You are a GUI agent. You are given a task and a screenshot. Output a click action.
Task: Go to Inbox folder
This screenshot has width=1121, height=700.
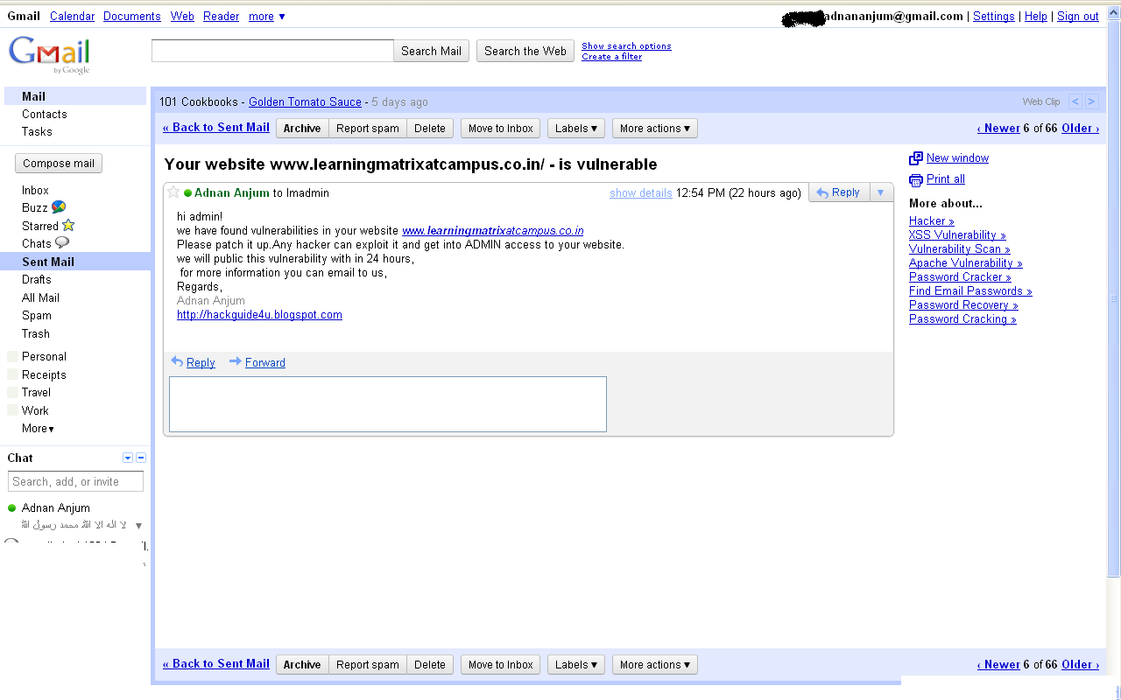35,190
